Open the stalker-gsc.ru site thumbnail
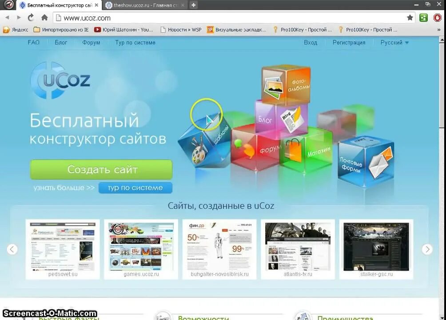Image resolution: width=446 pixels, height=320 pixels. click(376, 249)
